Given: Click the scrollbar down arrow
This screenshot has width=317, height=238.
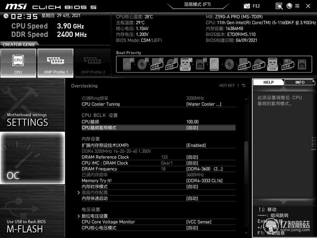Looking at the screenshot, I should [x=246, y=233].
